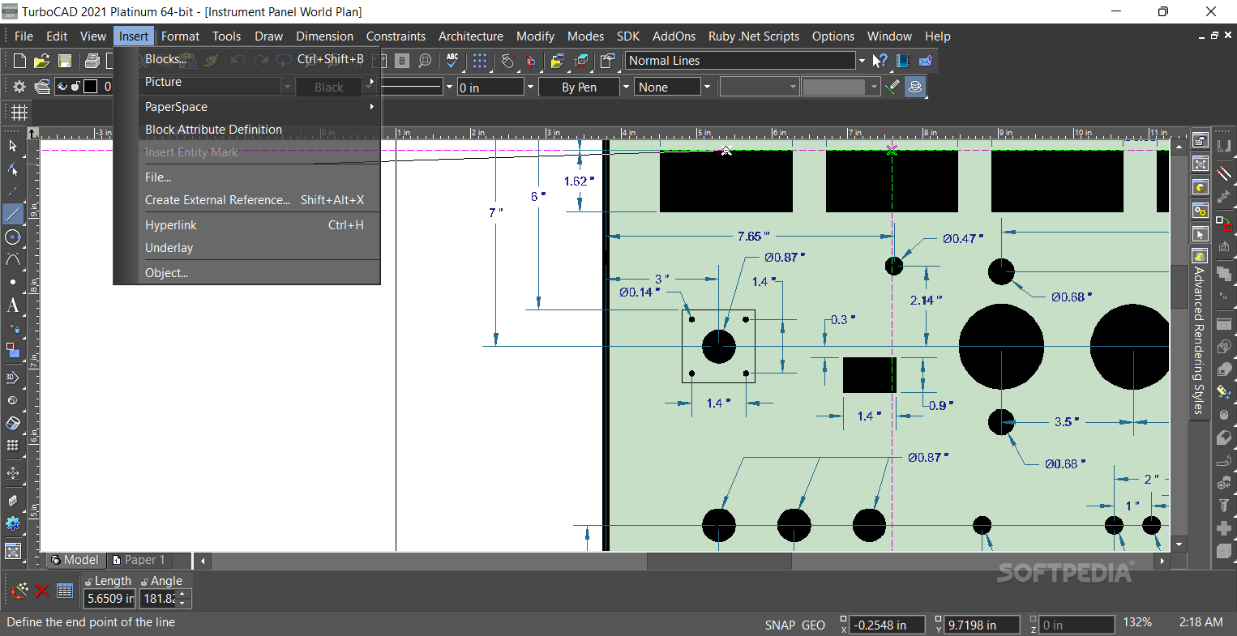Click the highlighted stamp icon in properties bar
This screenshot has height=636, width=1237.
pos(915,87)
